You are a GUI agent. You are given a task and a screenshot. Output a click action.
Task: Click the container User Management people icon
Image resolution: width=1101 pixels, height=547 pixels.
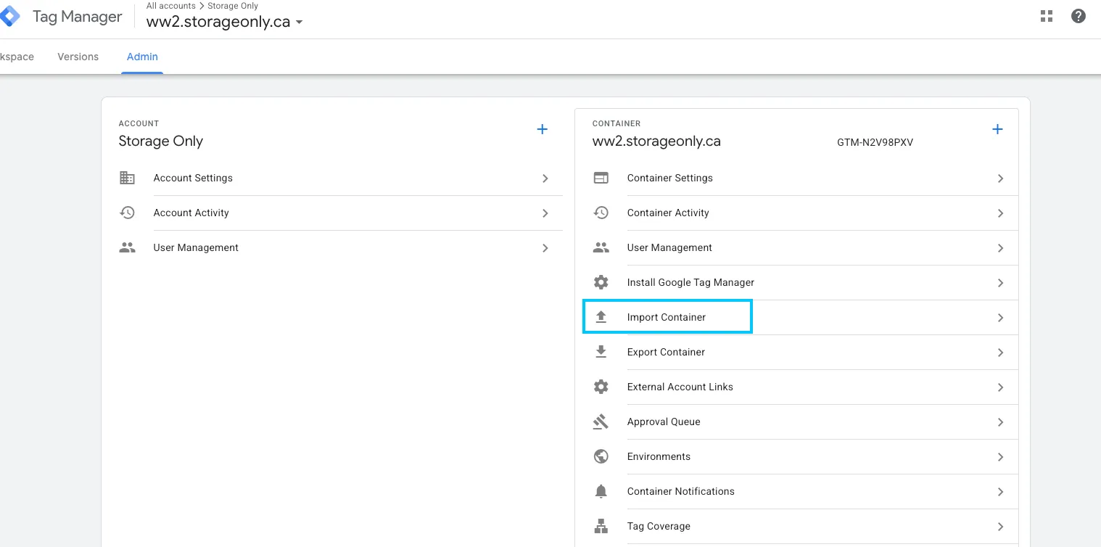pos(601,247)
